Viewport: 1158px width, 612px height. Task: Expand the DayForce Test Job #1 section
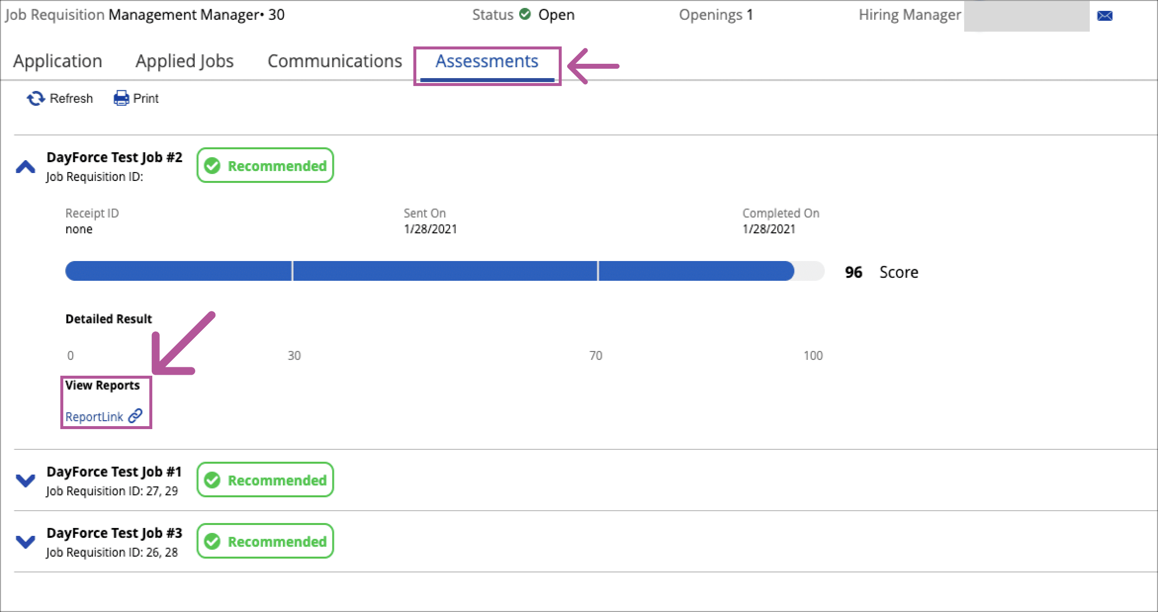coord(25,481)
